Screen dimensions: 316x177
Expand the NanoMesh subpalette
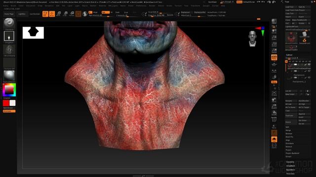(291, 170)
